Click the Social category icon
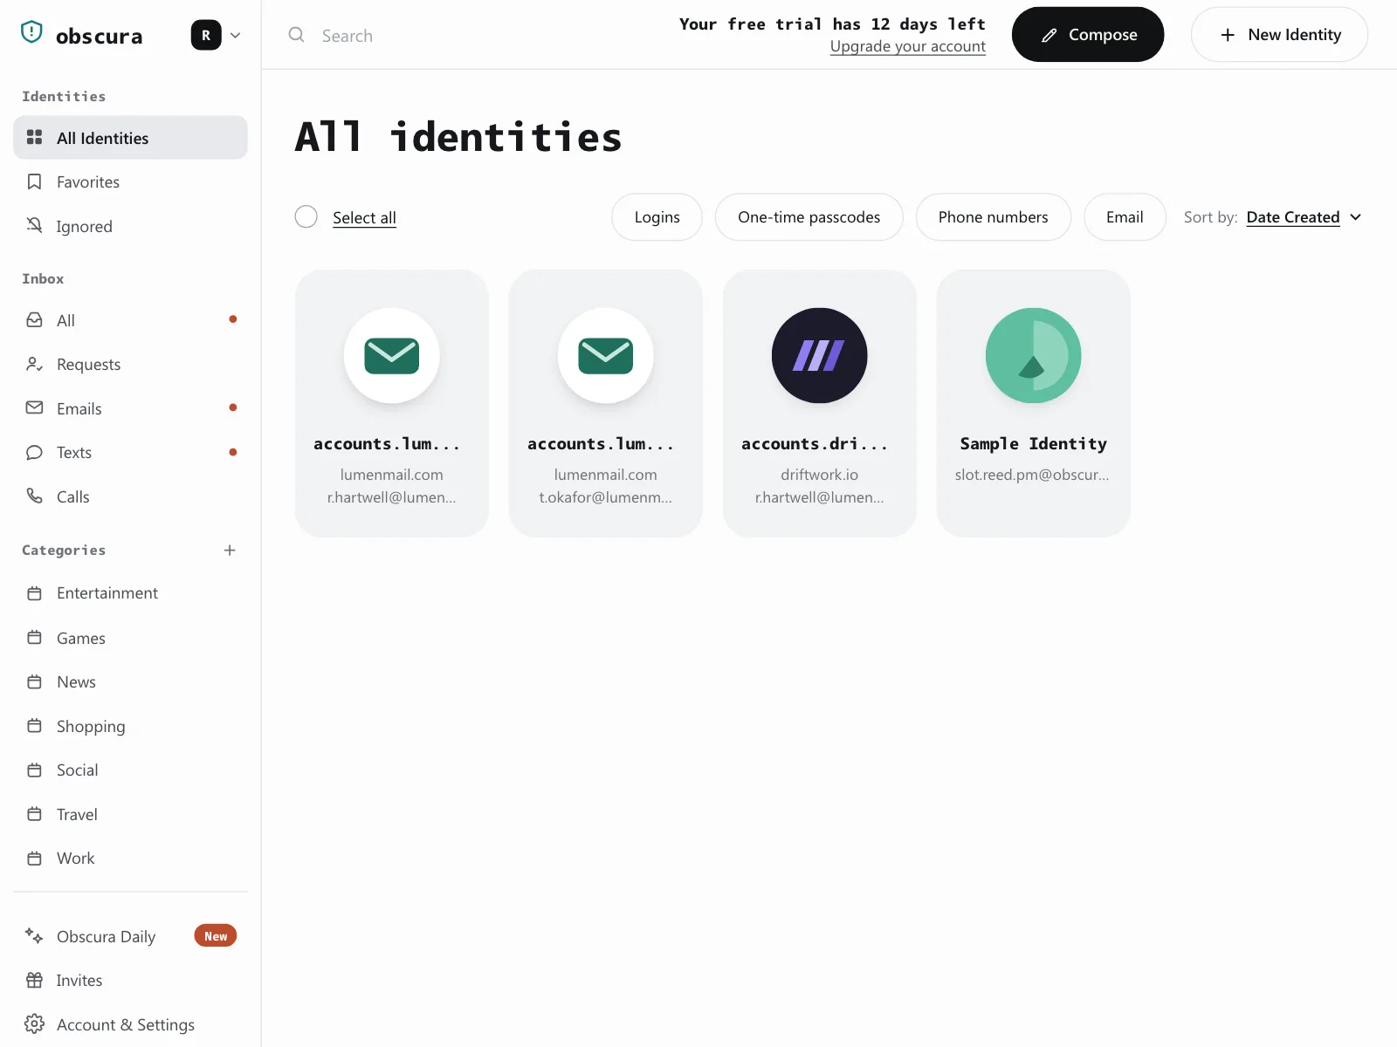This screenshot has width=1397, height=1047. [35, 770]
